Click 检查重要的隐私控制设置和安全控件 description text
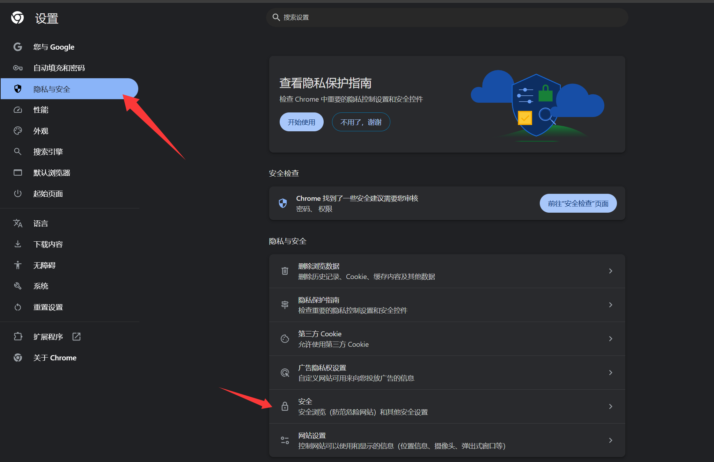The width and height of the screenshot is (714, 462). click(353, 310)
